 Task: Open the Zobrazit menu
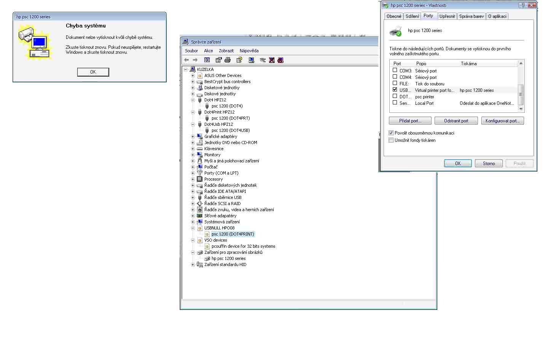click(226, 51)
